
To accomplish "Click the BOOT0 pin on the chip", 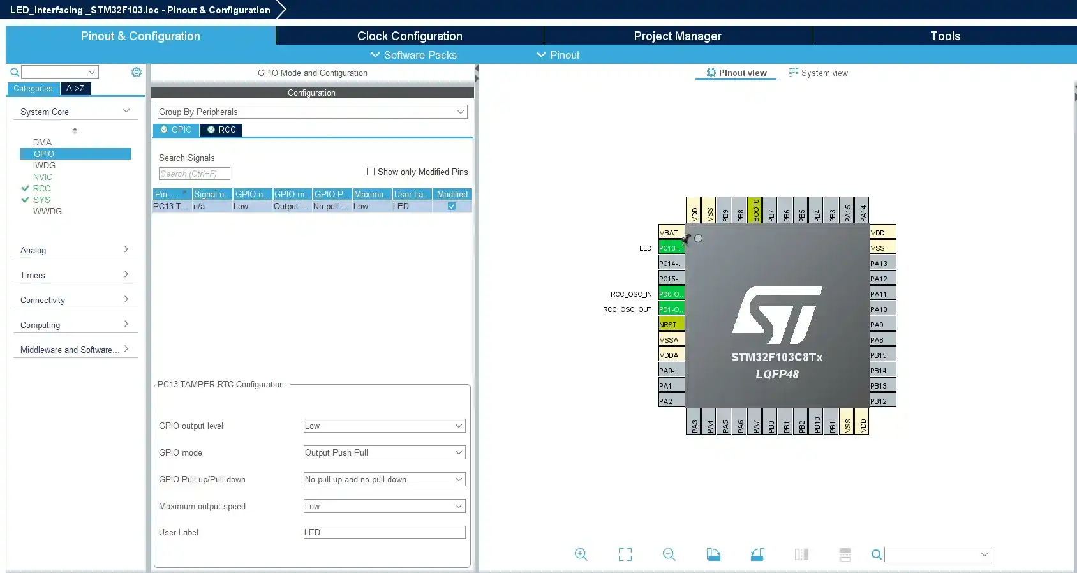I will click(755, 209).
